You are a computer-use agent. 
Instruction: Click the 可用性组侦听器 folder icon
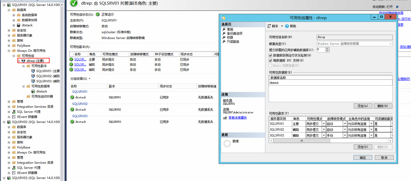click(28, 97)
